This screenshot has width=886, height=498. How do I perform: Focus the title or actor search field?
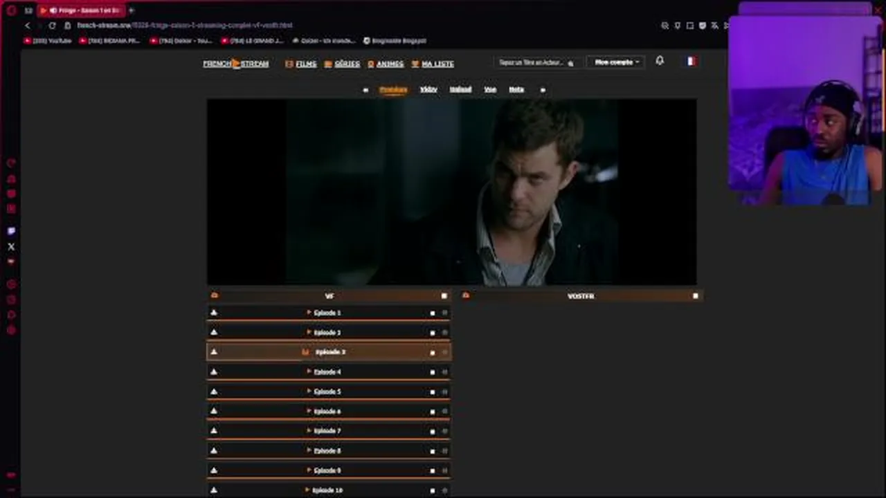click(536, 62)
